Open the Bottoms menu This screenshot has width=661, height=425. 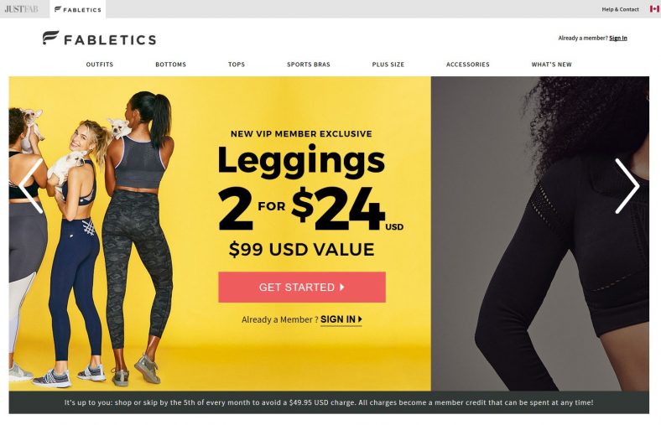171,65
